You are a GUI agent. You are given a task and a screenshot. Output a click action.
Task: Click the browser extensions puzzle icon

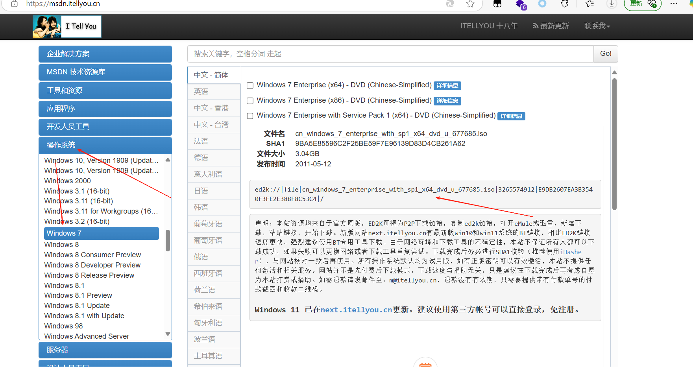tap(565, 4)
